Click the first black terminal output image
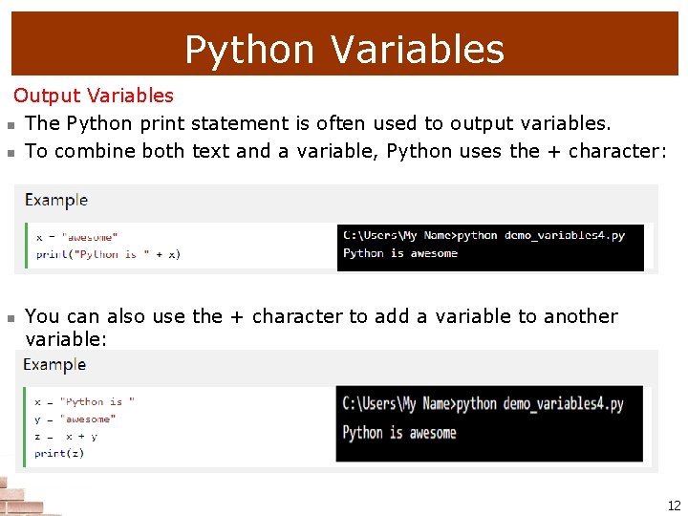Viewport: 688px width, 516px height. coord(490,247)
